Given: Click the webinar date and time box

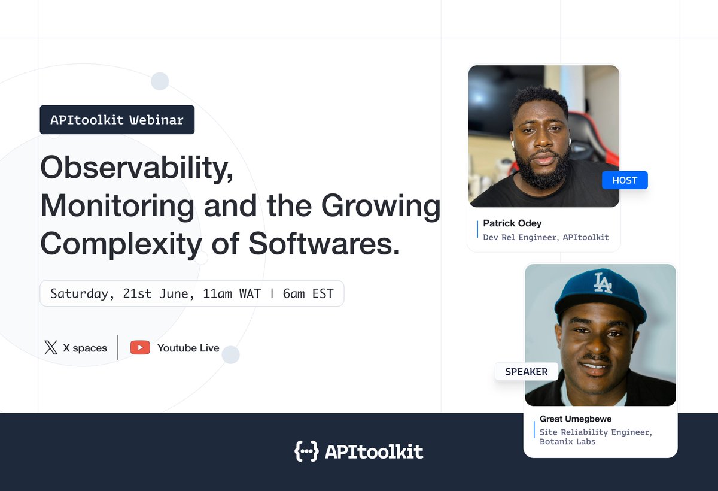Looking at the screenshot, I should pos(192,293).
